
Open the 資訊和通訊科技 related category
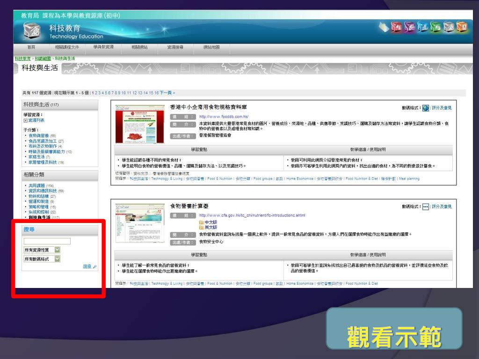coord(43,191)
